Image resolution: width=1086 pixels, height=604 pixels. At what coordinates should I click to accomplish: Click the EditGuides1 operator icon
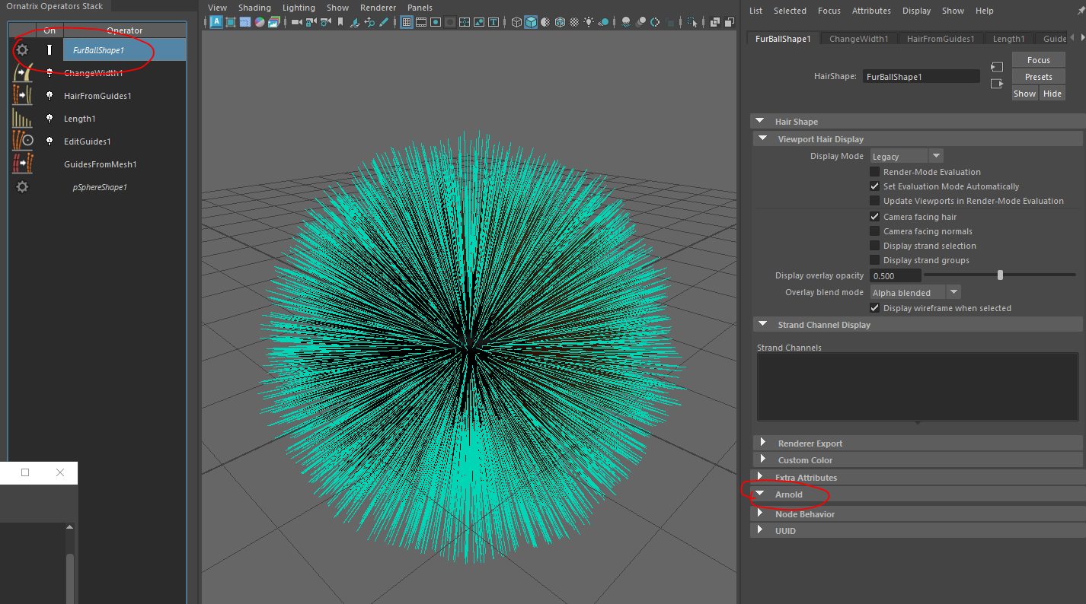22,141
